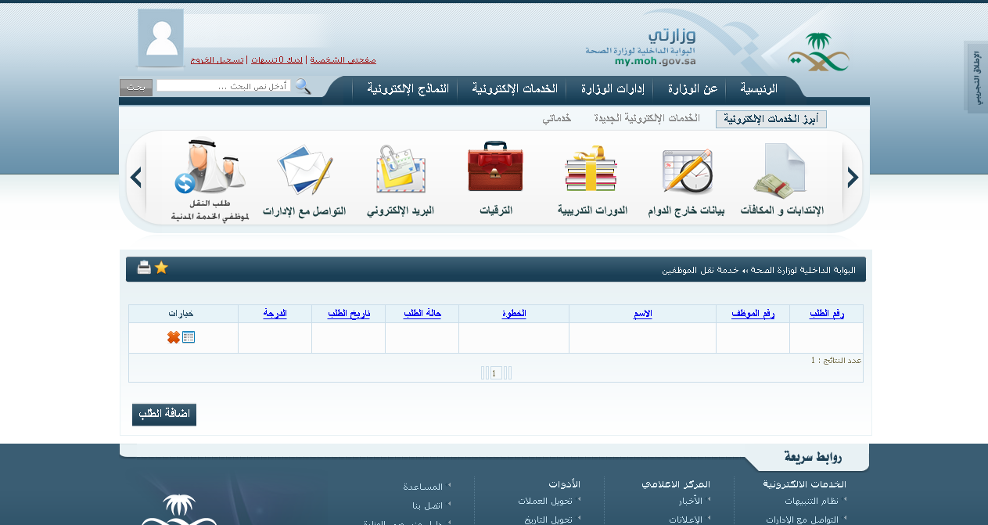Click the red X delete icon in row
This screenshot has width=988, height=525.
click(174, 337)
